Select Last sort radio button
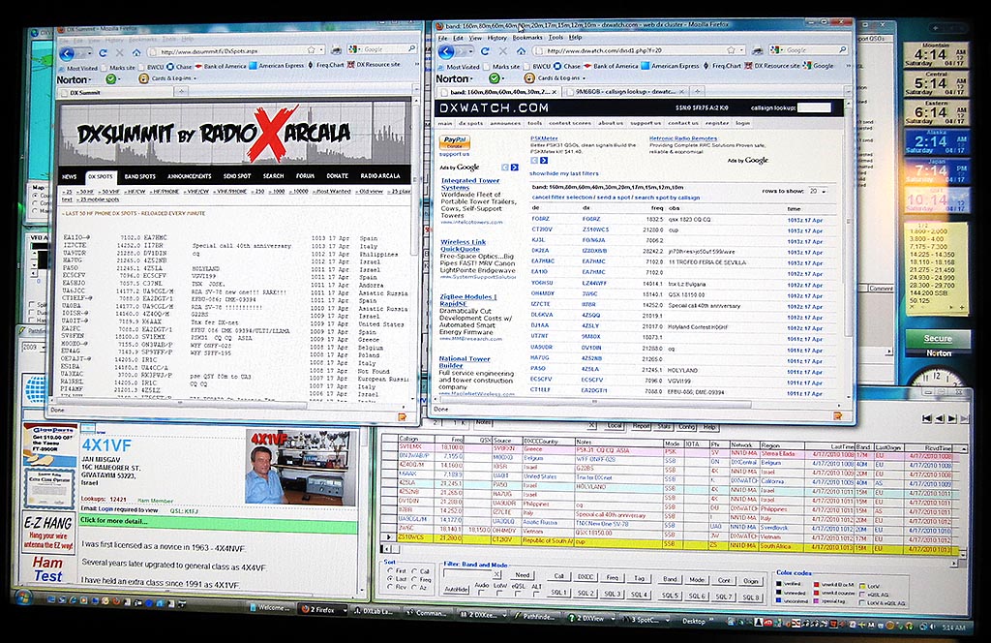The width and height of the screenshot is (991, 643). tap(390, 579)
